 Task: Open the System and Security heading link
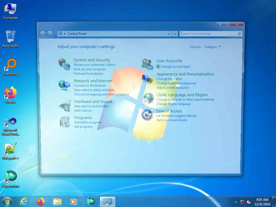coord(92,60)
